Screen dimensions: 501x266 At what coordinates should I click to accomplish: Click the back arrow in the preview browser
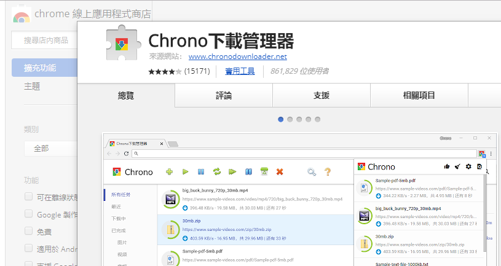click(x=109, y=154)
